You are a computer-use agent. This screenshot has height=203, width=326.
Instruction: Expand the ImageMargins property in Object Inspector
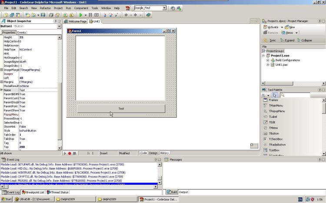(2, 70)
